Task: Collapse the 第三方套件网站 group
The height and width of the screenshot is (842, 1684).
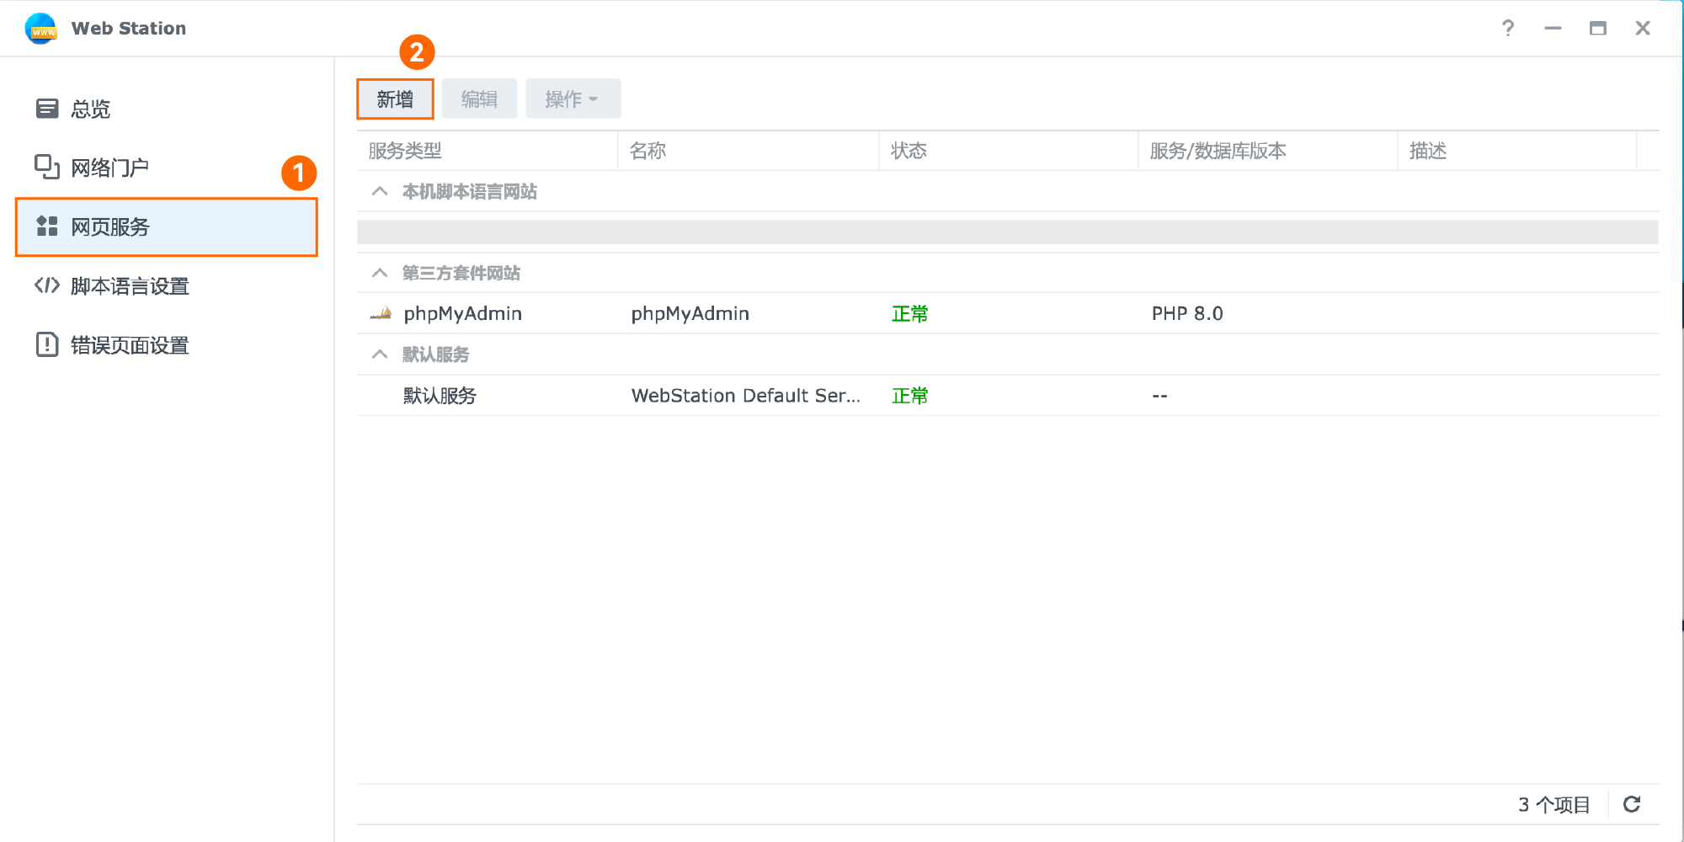Action: tap(380, 274)
